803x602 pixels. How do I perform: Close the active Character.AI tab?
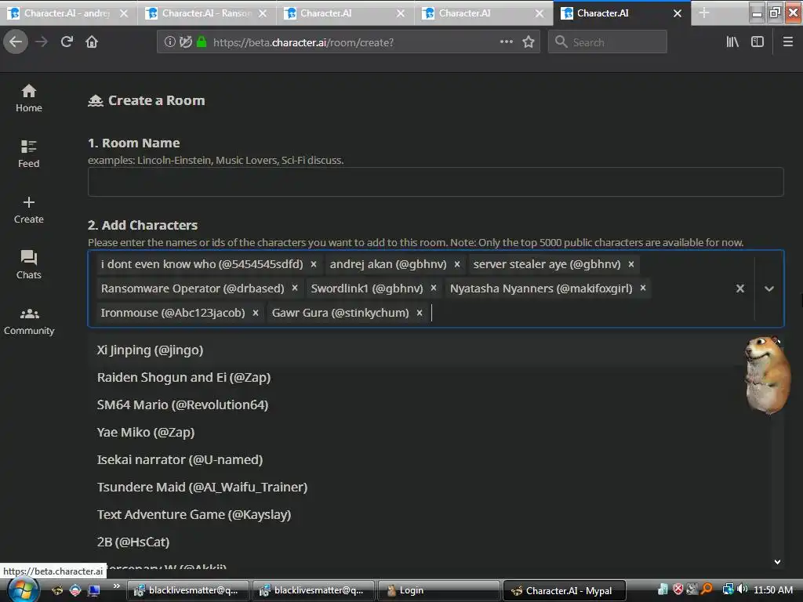pos(677,13)
